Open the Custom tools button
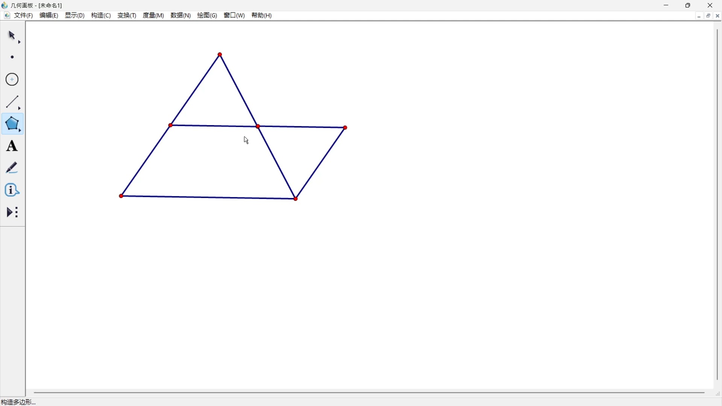This screenshot has width=722, height=406. point(12,213)
